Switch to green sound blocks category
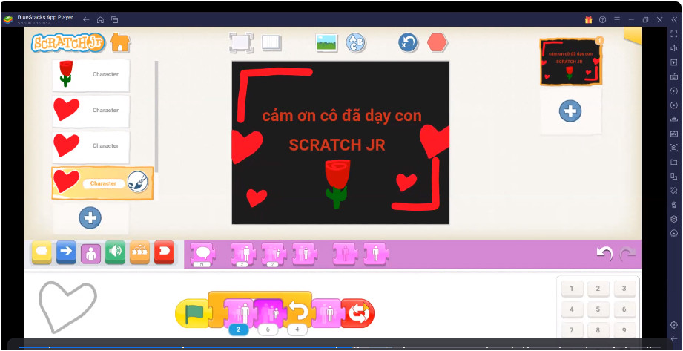 (115, 252)
